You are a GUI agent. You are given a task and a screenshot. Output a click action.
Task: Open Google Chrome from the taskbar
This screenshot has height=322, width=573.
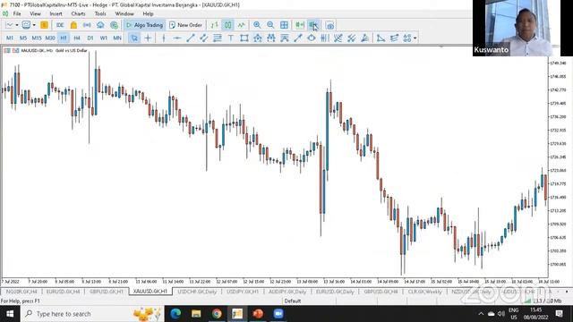(217, 314)
